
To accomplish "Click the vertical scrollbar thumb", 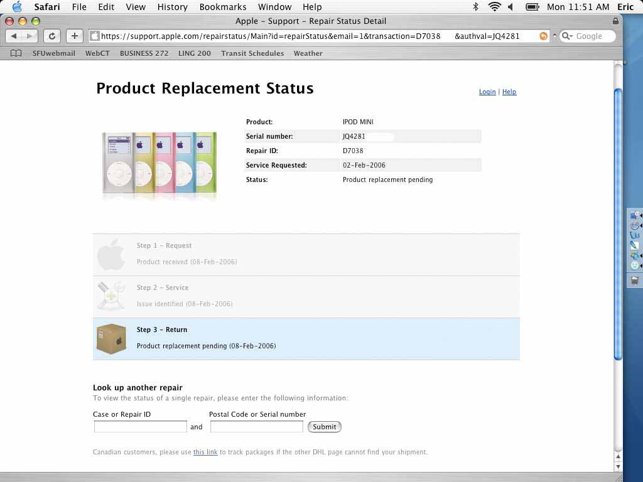I will click(x=618, y=225).
